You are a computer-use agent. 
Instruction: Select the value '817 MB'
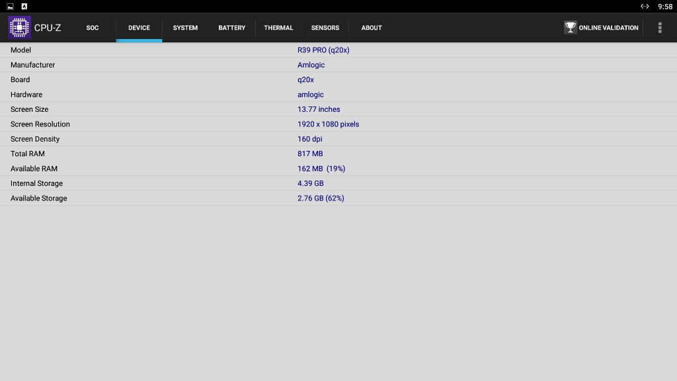click(310, 153)
